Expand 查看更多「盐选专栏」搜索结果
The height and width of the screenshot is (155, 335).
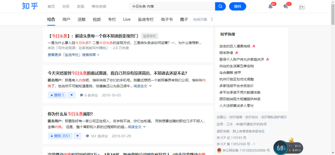click(74, 54)
